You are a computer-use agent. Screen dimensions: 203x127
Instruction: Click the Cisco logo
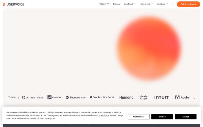[x=144, y=97]
